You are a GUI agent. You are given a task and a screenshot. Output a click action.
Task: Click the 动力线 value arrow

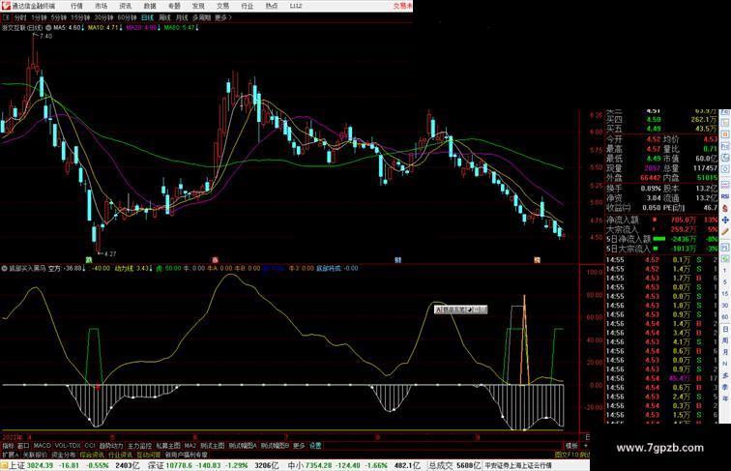click(x=151, y=269)
